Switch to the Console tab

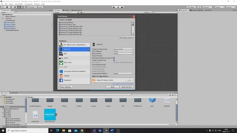(14, 93)
